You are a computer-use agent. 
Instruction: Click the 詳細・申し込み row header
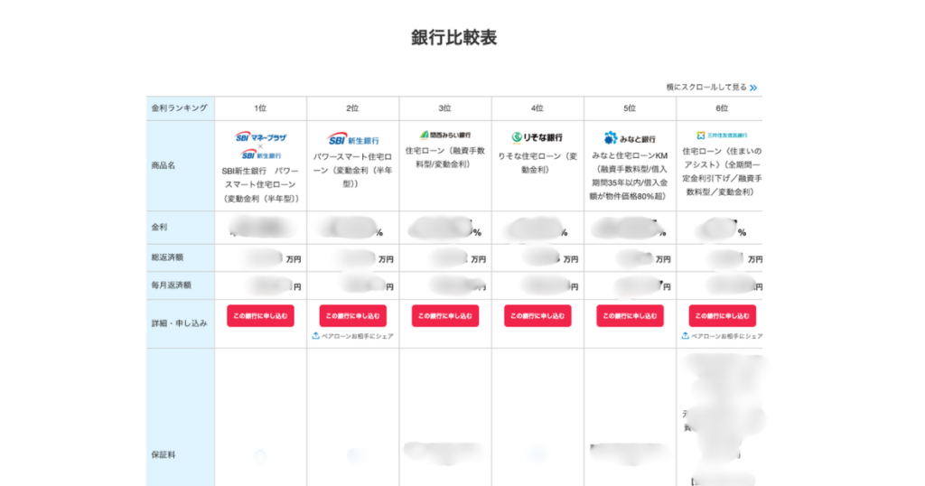point(180,323)
